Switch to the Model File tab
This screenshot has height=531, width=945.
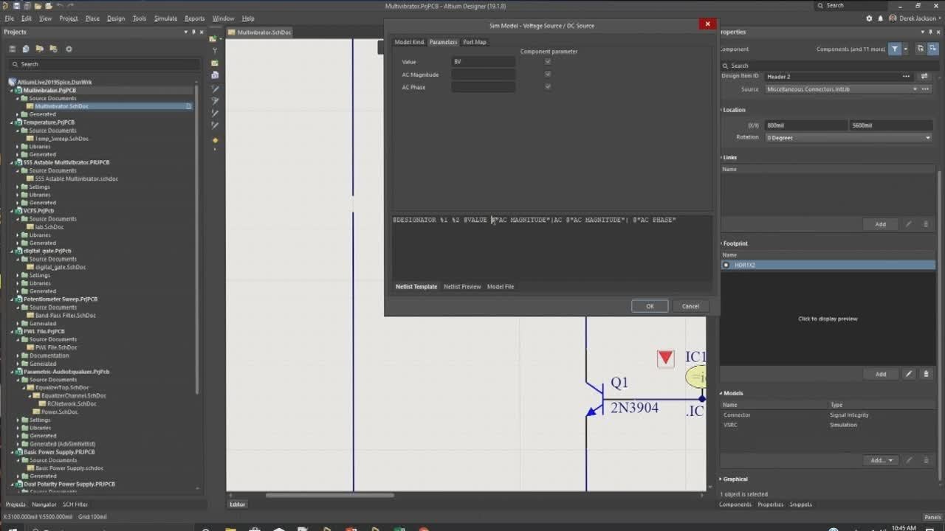tap(501, 286)
